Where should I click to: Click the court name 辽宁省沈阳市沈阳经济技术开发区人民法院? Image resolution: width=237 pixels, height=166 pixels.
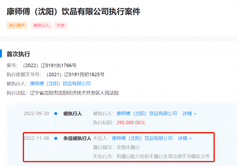point(74,93)
